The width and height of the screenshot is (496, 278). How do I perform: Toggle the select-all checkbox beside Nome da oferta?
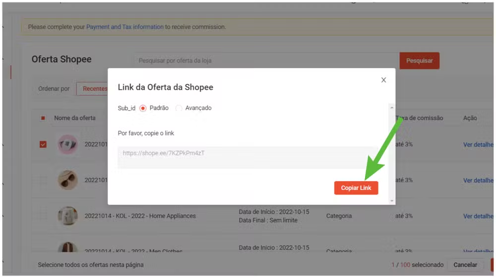coord(43,118)
